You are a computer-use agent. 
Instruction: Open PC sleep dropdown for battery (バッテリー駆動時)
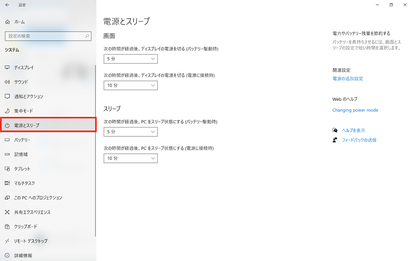pos(131,132)
